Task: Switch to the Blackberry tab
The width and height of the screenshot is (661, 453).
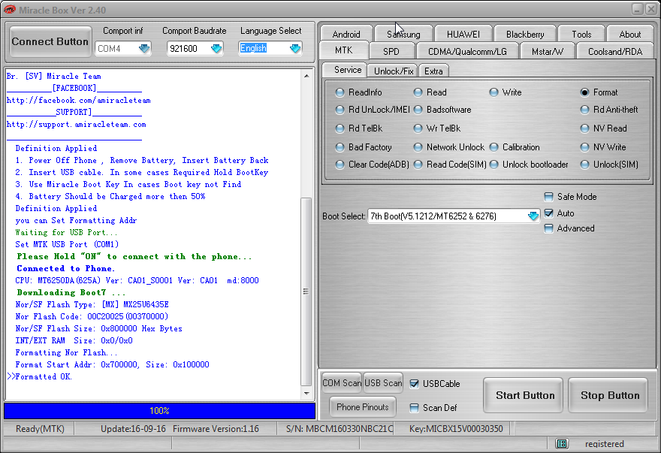Action: click(x=525, y=34)
